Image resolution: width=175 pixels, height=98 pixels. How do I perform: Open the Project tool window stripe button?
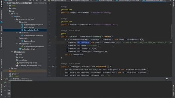[x=1, y=4]
